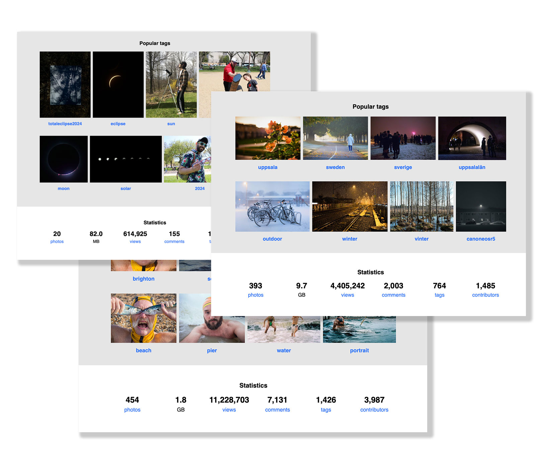Image resolution: width=548 pixels, height=456 pixels.
Task: Open the moon tag link
Action: coord(64,189)
